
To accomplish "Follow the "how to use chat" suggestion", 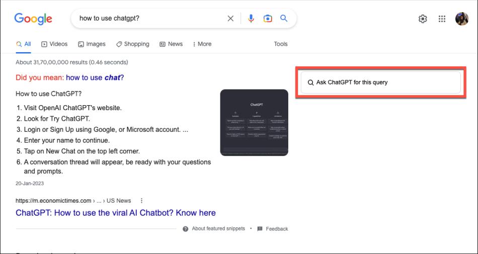I will pos(95,77).
